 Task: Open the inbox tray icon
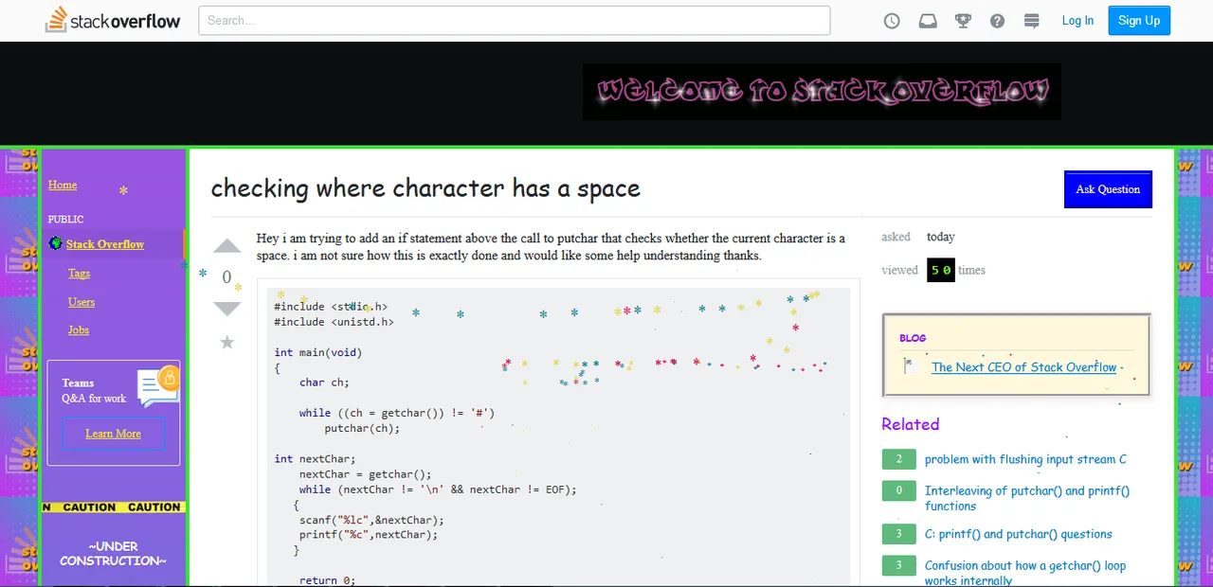(x=928, y=21)
